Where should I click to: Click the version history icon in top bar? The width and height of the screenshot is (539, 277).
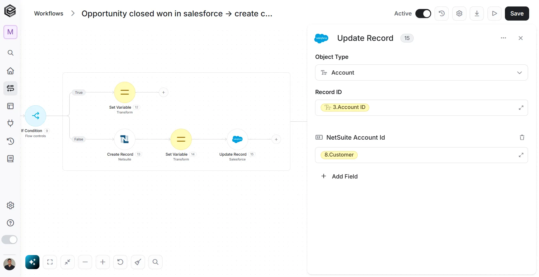tap(442, 14)
